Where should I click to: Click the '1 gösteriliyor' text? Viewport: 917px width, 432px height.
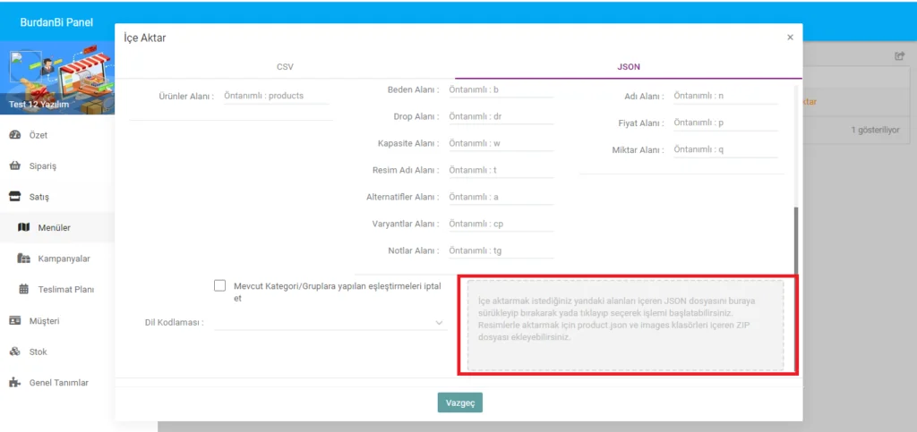(x=876, y=131)
